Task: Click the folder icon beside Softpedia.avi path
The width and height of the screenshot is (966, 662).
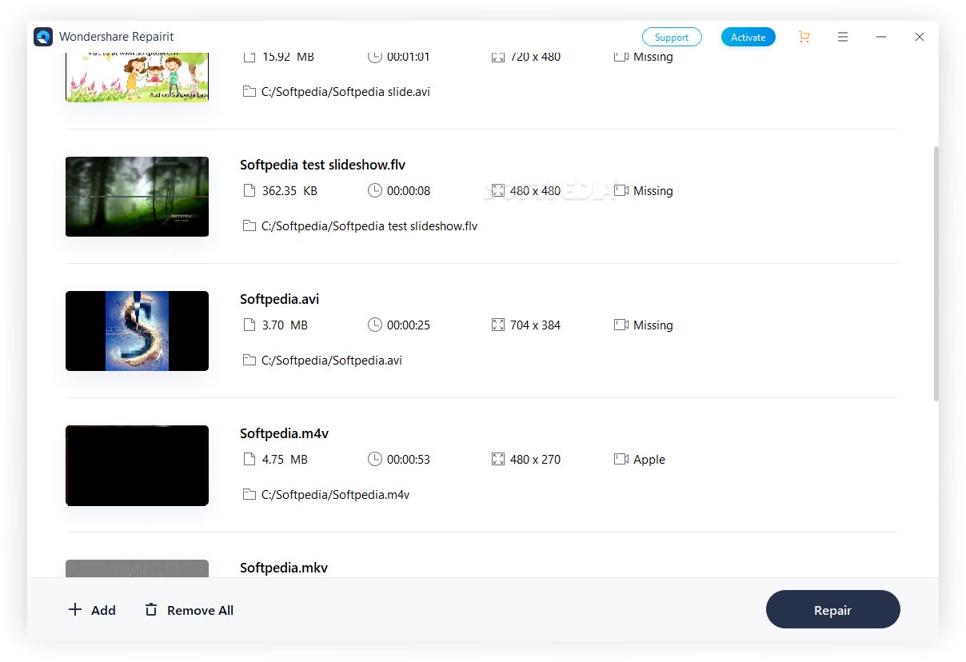Action: (x=249, y=361)
